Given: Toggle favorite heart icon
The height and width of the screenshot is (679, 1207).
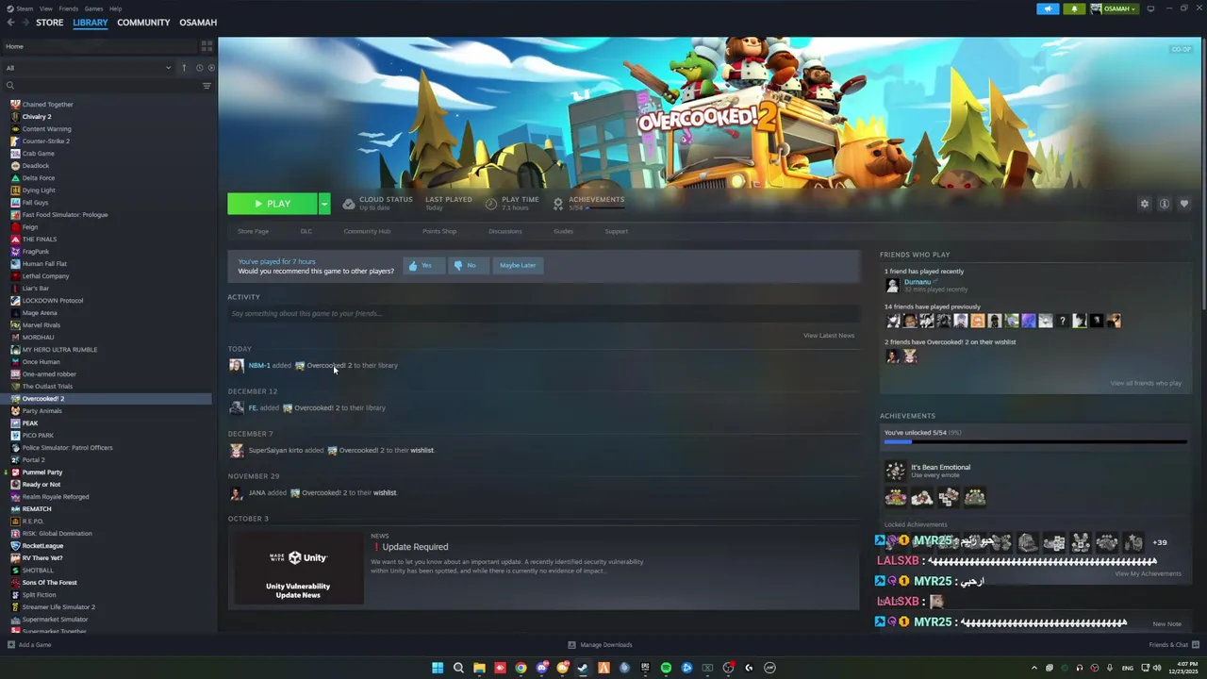Looking at the screenshot, I should (1184, 204).
